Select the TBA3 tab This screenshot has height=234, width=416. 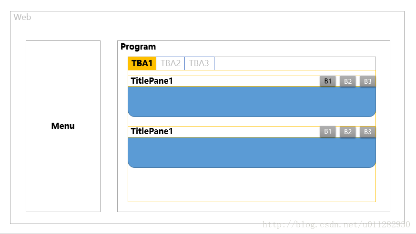click(199, 63)
